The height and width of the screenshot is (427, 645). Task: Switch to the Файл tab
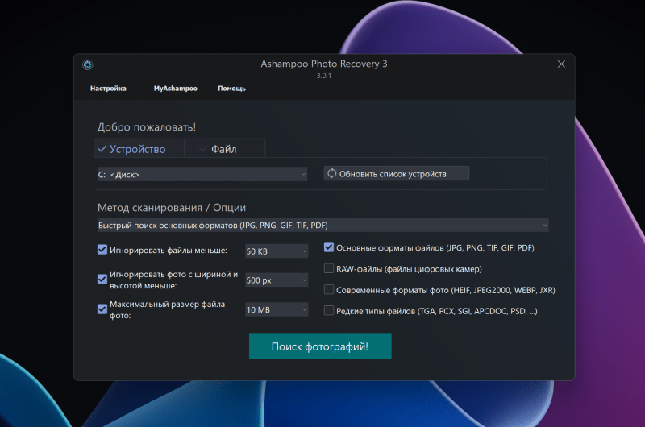(x=225, y=149)
